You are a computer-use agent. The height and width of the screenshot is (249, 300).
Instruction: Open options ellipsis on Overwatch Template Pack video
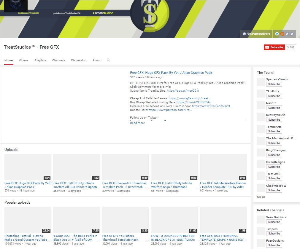(x=147, y=188)
